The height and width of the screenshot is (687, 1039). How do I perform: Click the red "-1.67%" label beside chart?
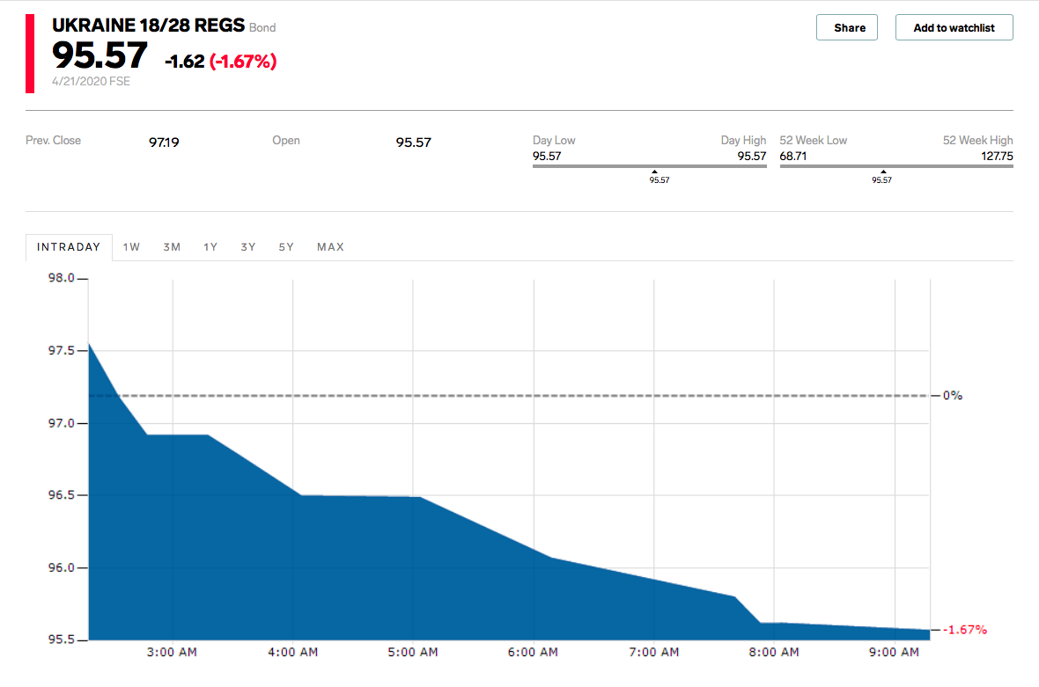click(x=965, y=630)
